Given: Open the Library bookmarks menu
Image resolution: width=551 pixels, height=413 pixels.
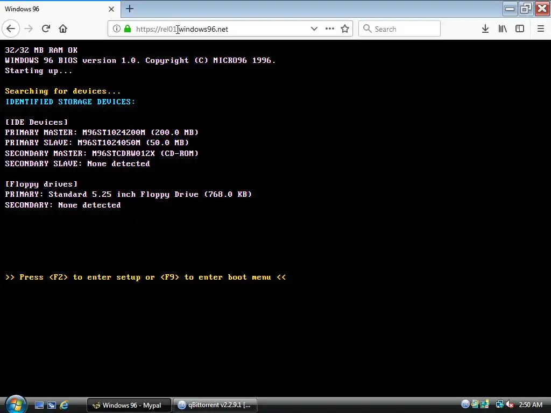Looking at the screenshot, I should click(503, 29).
